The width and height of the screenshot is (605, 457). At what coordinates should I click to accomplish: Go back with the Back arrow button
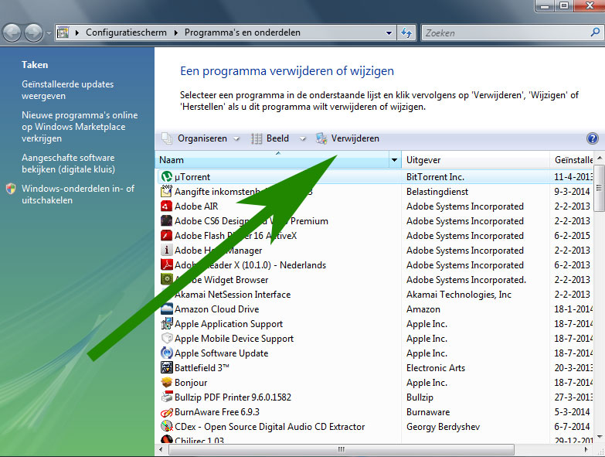12,32
